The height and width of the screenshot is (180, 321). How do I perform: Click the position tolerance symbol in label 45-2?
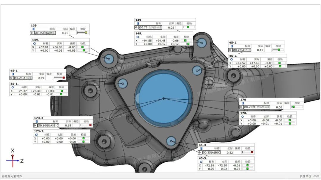pyautogui.click(x=230, y=50)
